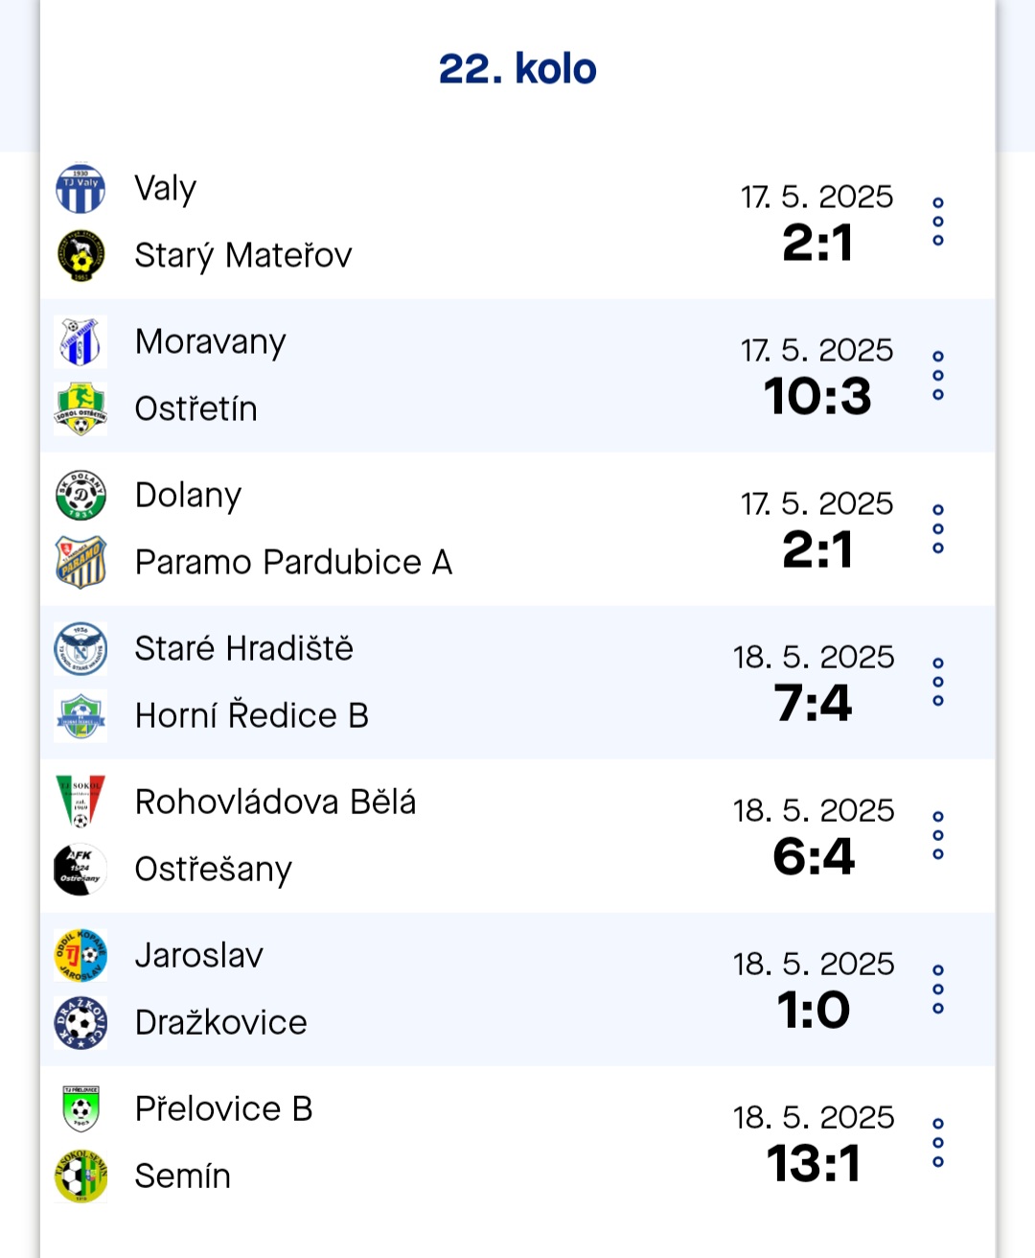Click the Starý Mateřov club crest
This screenshot has height=1258, width=1035.
[80, 255]
